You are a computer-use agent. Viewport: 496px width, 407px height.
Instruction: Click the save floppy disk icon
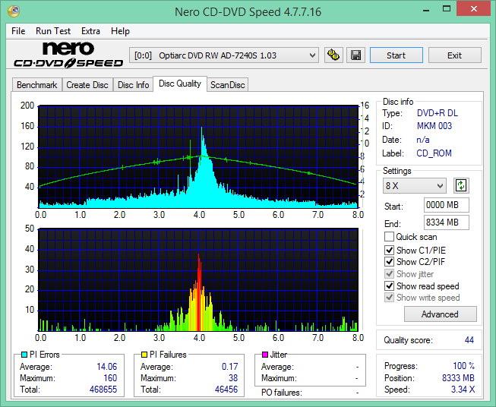(x=356, y=55)
